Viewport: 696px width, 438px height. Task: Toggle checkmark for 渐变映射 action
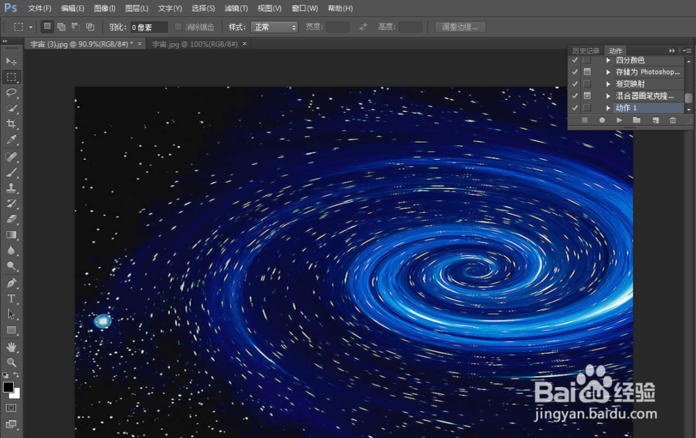coord(575,84)
